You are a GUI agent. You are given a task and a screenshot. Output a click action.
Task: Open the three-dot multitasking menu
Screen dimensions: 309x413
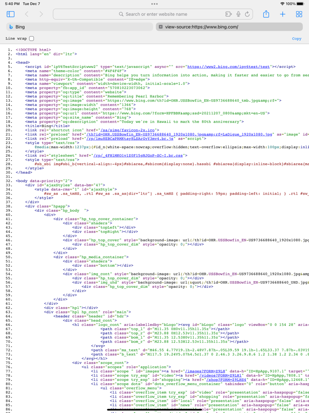(x=154, y=4)
